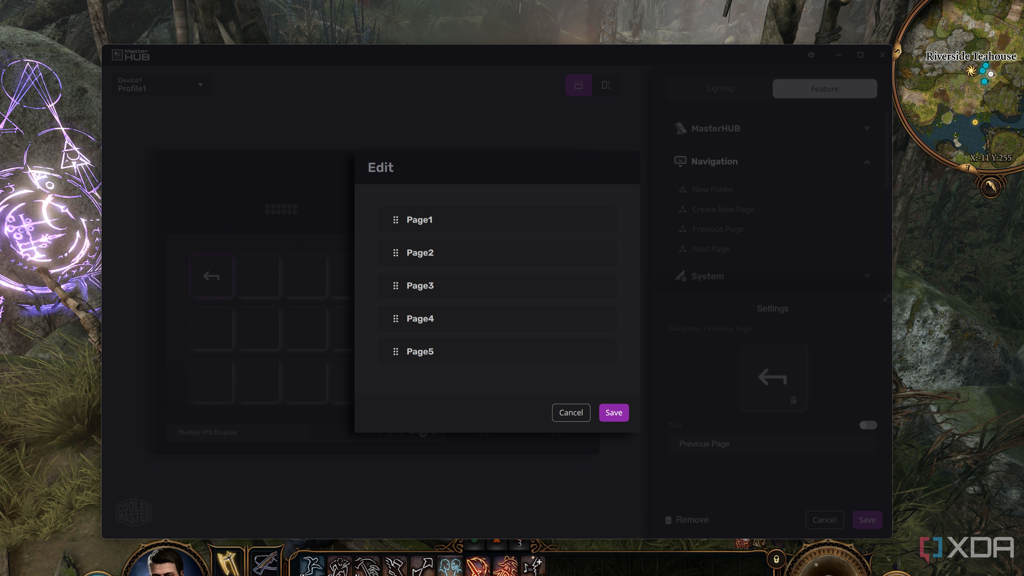Screen dimensions: 1024x576
Task: Click the Previous Page title input field
Action: 772,444
